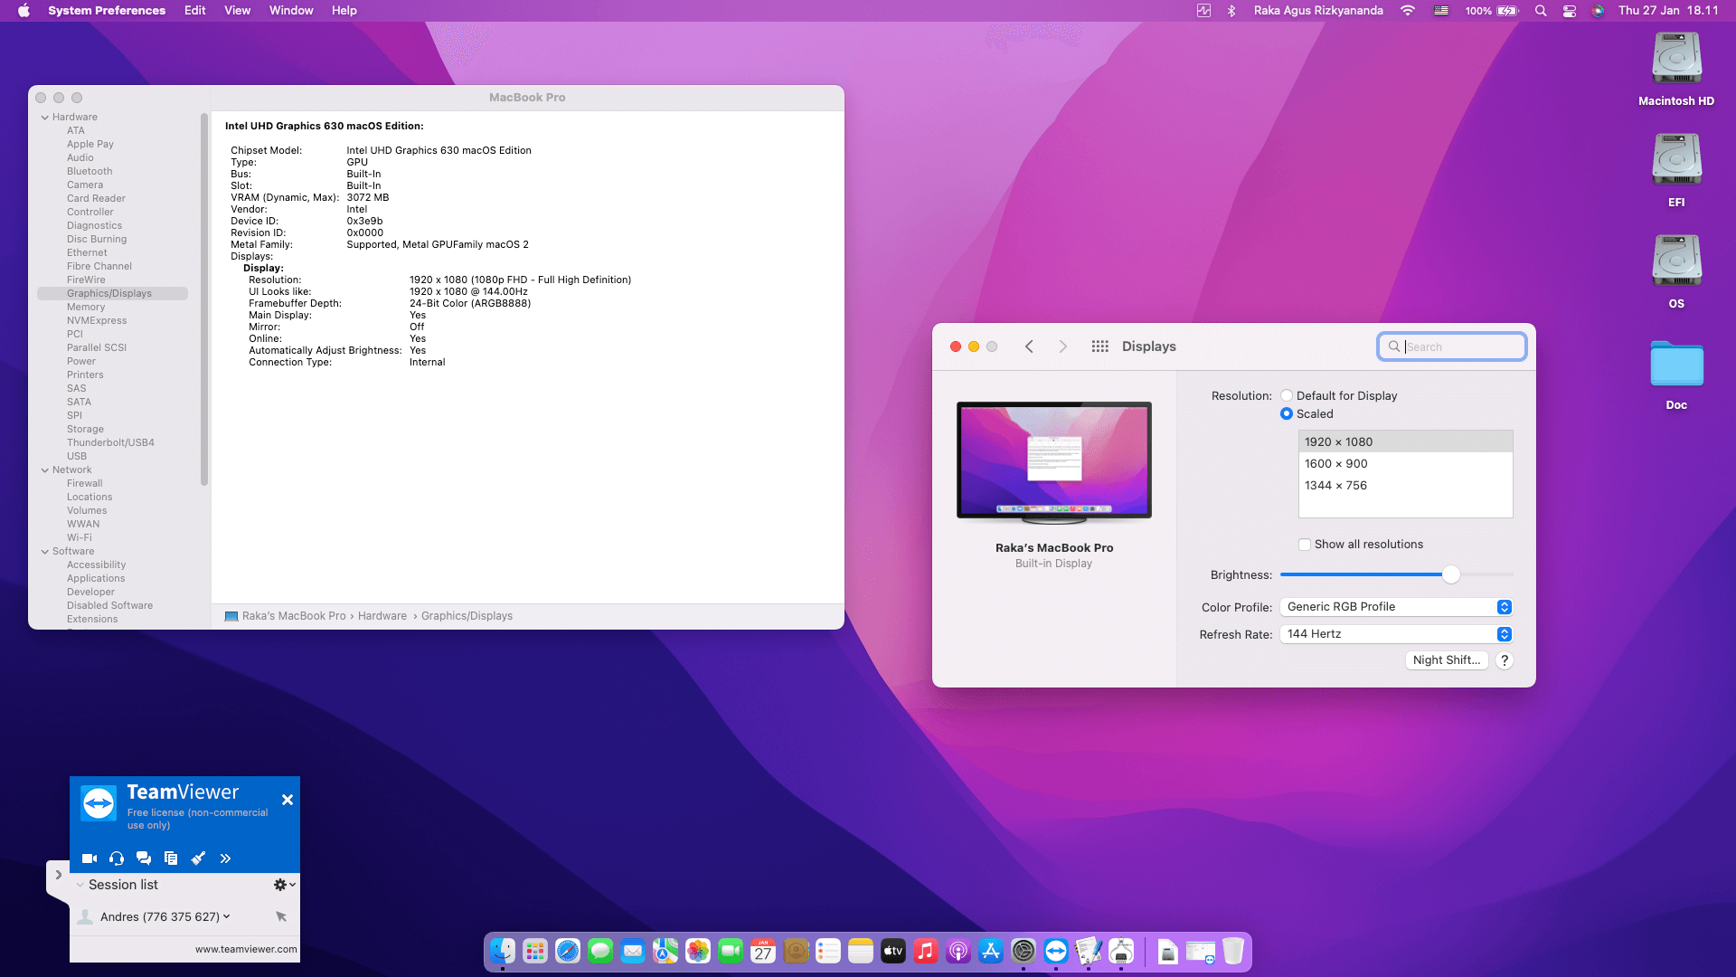Click the TeamViewer video camera icon
The width and height of the screenshot is (1736, 977).
click(x=89, y=858)
